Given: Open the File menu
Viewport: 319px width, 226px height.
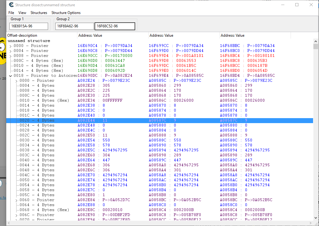Looking at the screenshot, I should coord(11,12).
